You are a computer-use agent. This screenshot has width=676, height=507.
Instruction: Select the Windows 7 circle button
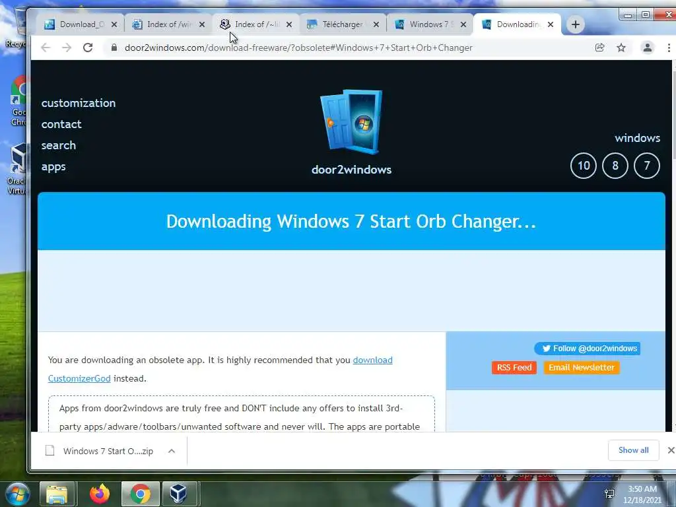tap(647, 166)
